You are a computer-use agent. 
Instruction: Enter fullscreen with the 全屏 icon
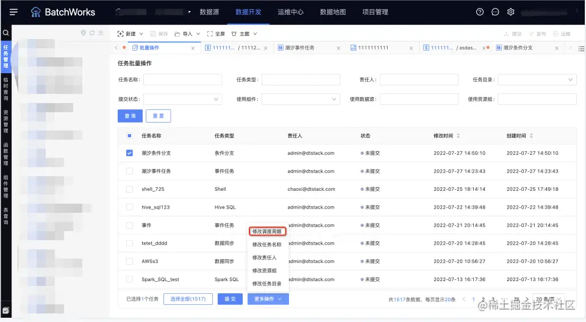point(210,34)
